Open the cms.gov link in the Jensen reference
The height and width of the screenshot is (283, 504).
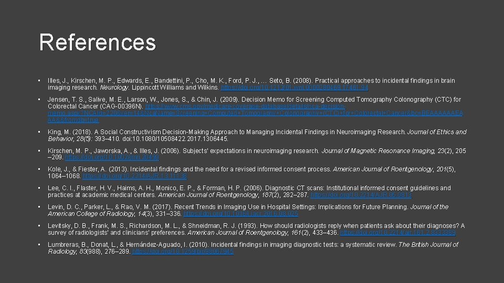255,113
